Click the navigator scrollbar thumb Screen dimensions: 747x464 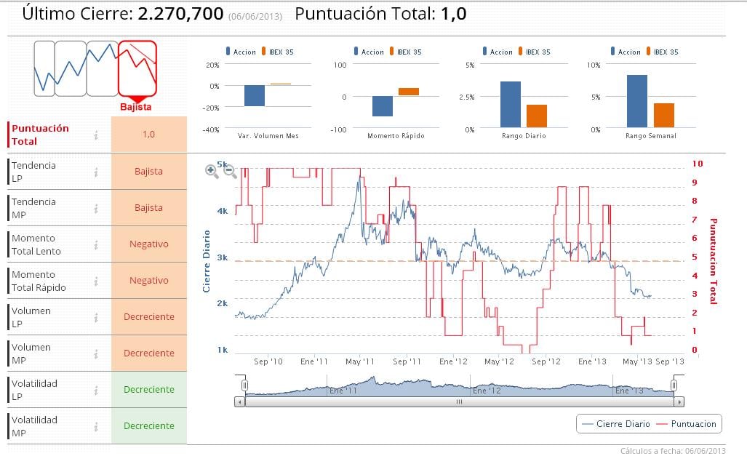point(459,402)
